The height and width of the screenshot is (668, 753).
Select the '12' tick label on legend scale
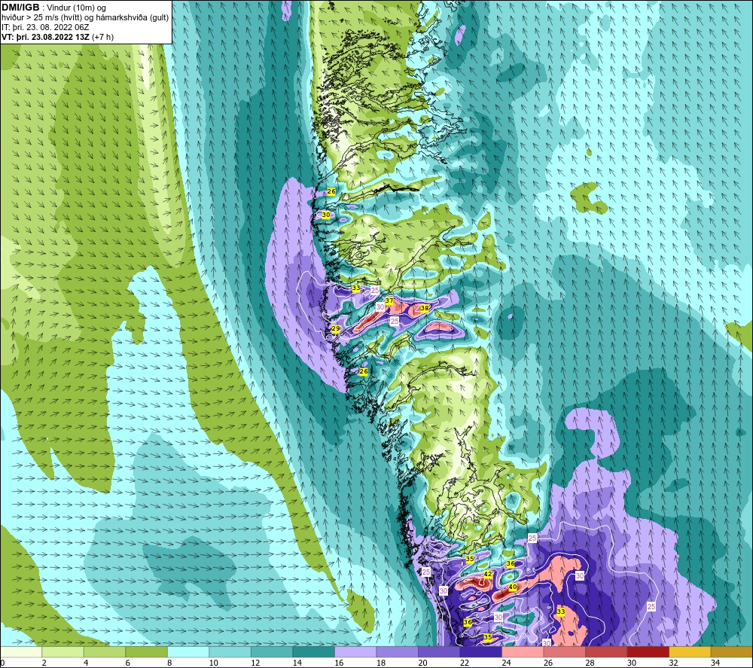(255, 663)
